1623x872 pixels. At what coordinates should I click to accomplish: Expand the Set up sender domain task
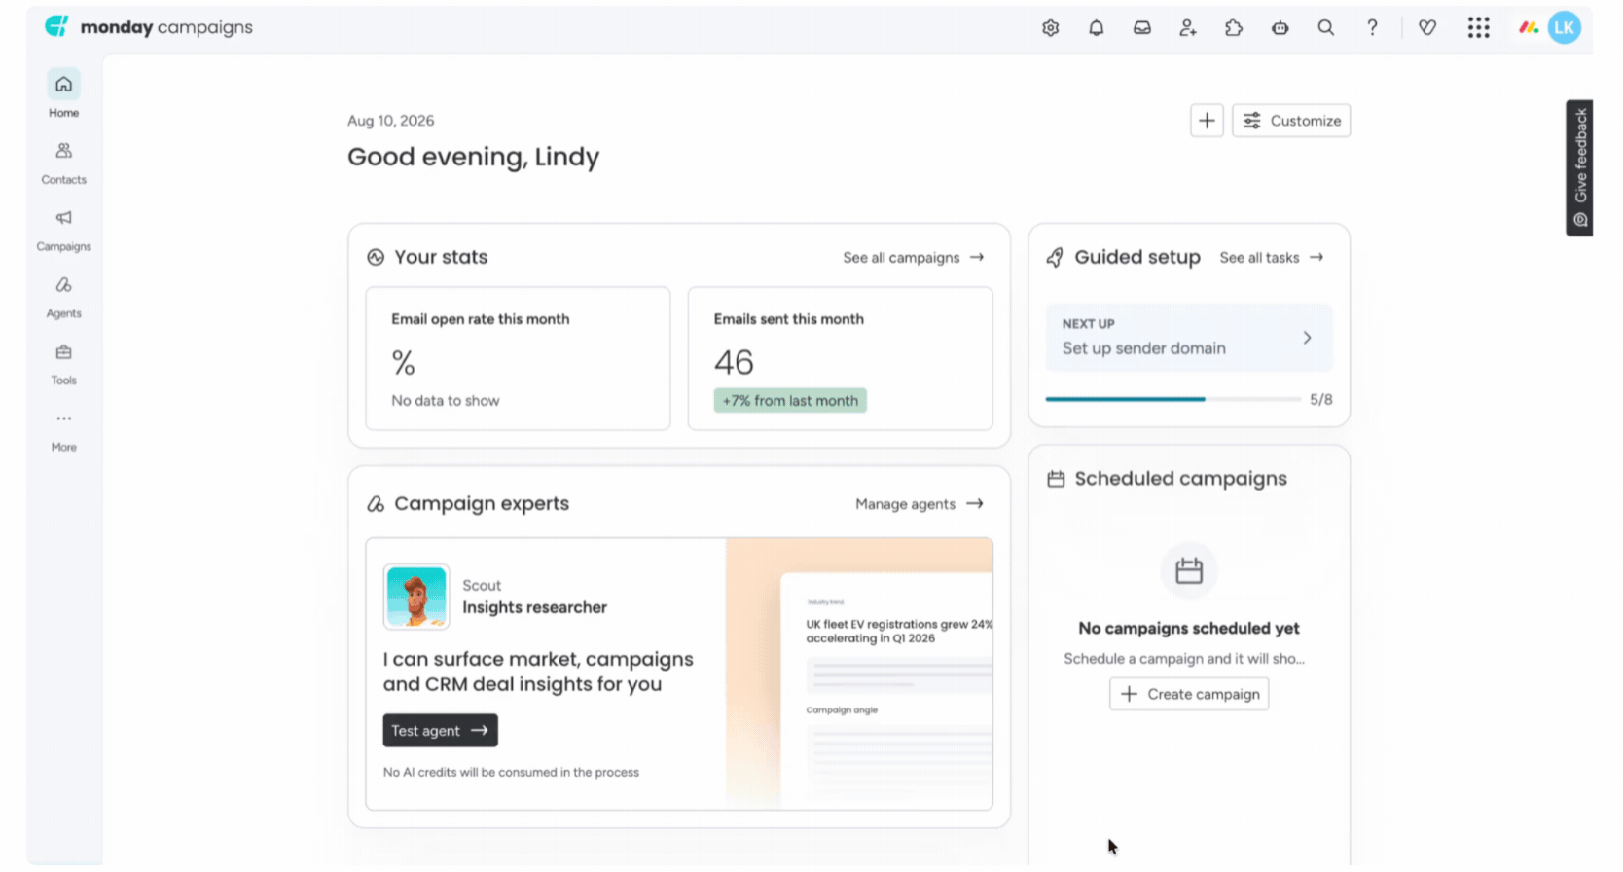[1189, 338]
